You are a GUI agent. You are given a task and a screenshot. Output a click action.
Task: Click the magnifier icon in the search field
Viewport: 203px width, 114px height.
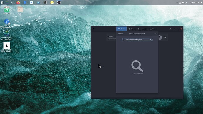123,40
